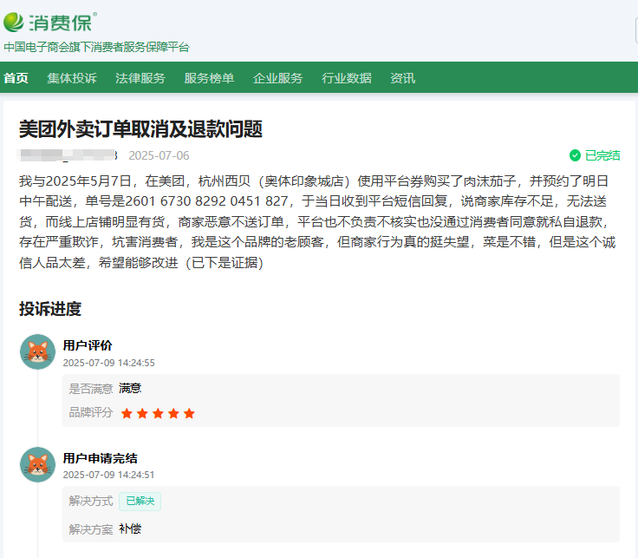Click the posting date 2025-07-06
Screen dimensions: 638x558
159,155
